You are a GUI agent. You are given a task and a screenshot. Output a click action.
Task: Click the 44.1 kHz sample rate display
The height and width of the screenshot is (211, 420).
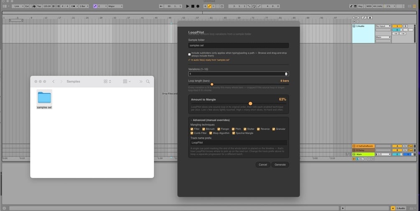(x=377, y=6)
